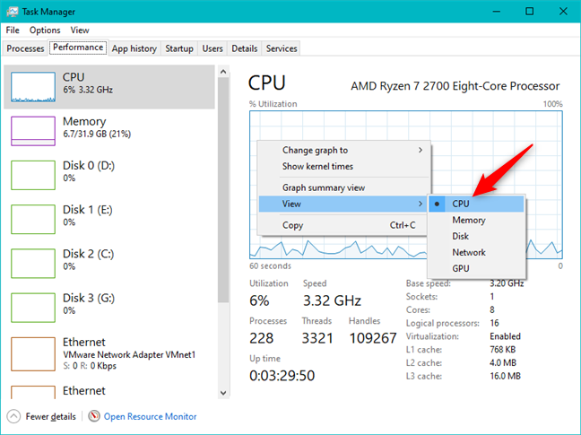
Task: Choose Disk in the View submenu
Action: [476, 236]
